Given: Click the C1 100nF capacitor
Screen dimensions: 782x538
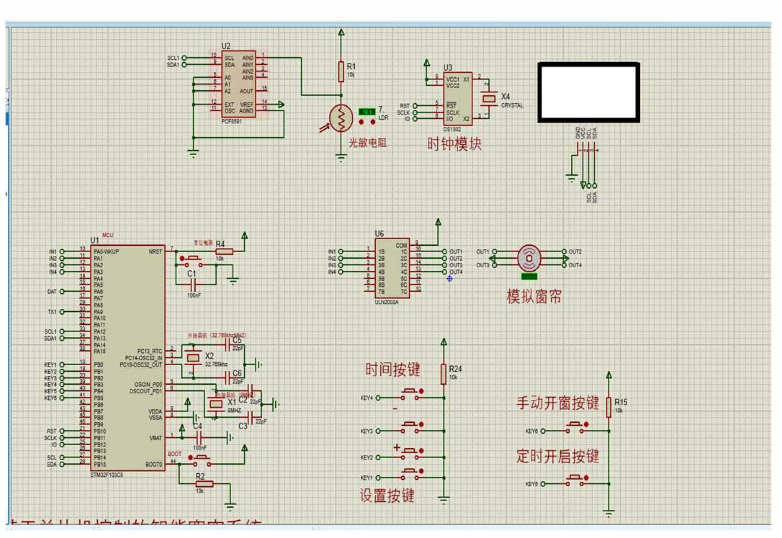Looking at the screenshot, I should coord(194,284).
